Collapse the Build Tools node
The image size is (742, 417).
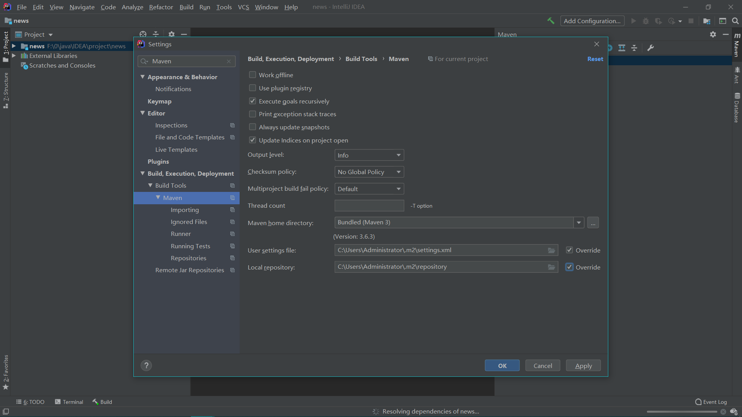click(150, 185)
